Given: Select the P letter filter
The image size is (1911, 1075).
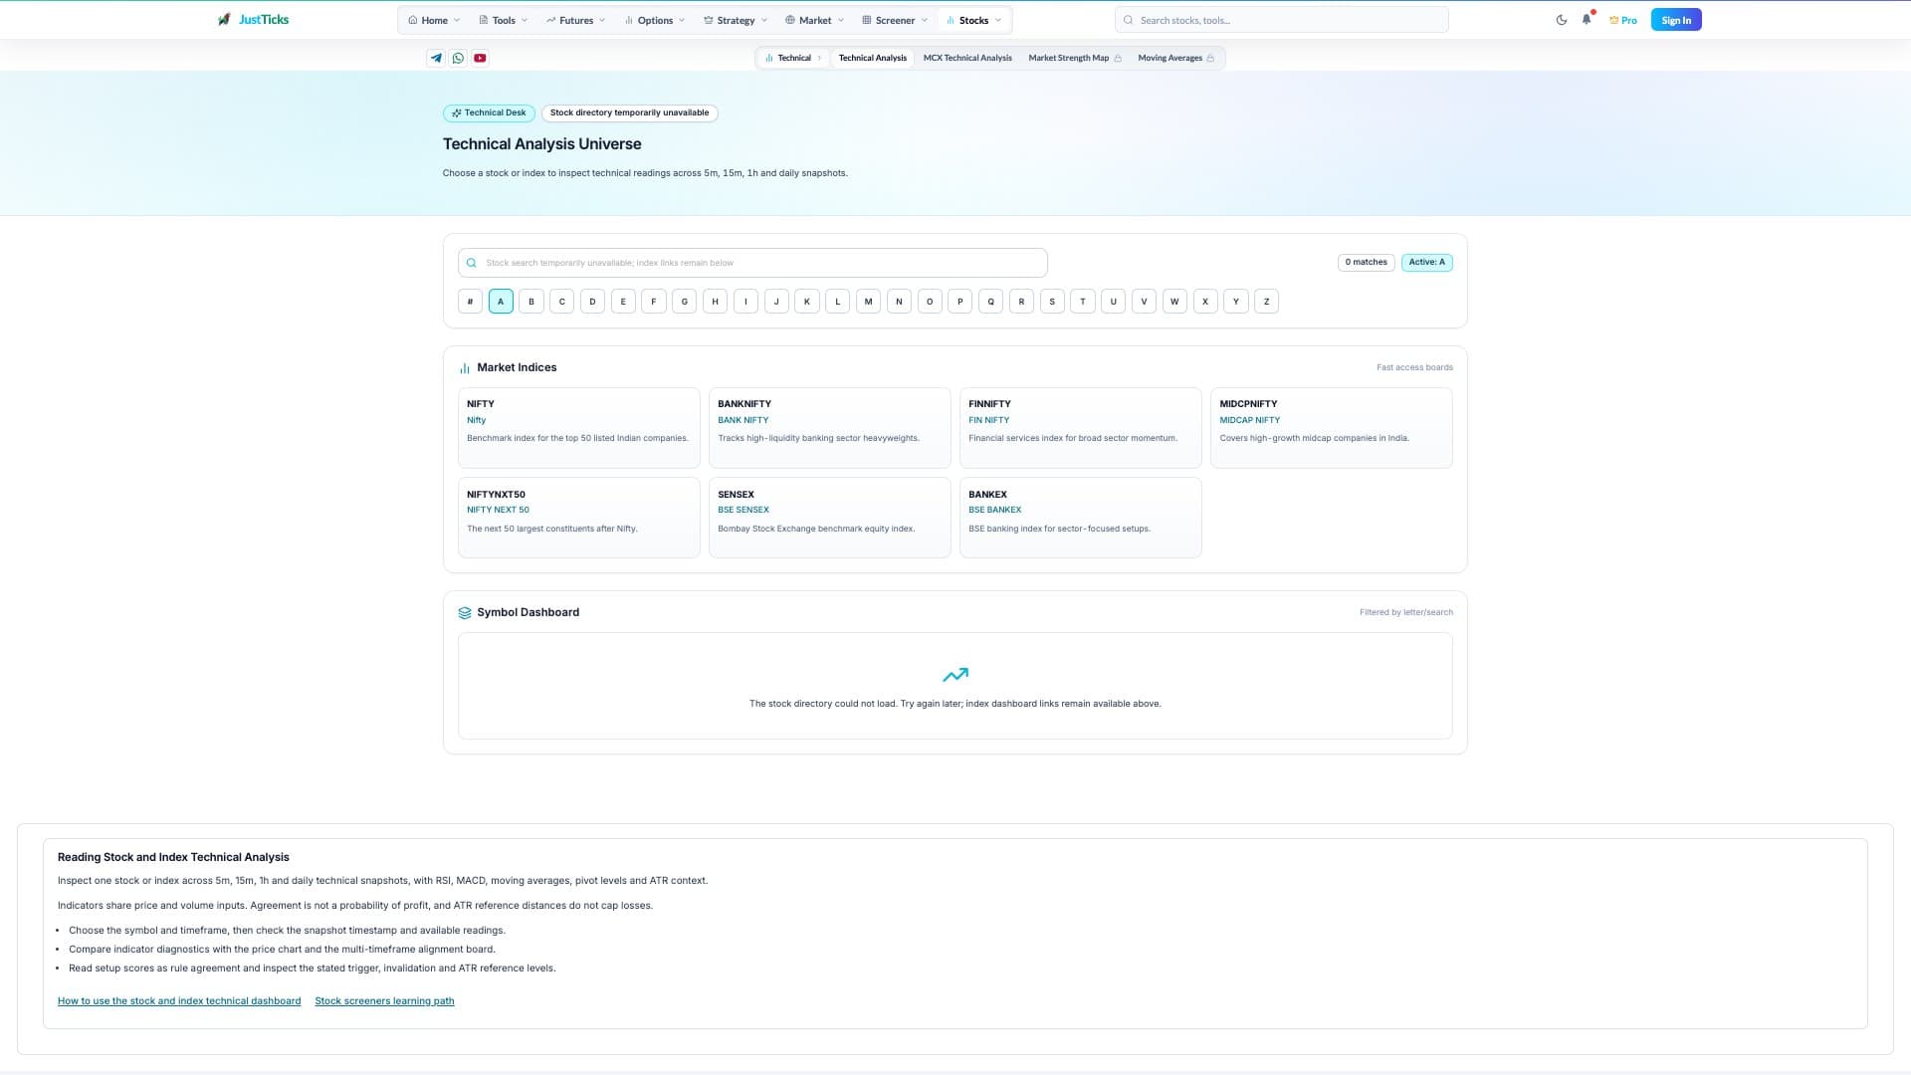Looking at the screenshot, I should coord(960,302).
